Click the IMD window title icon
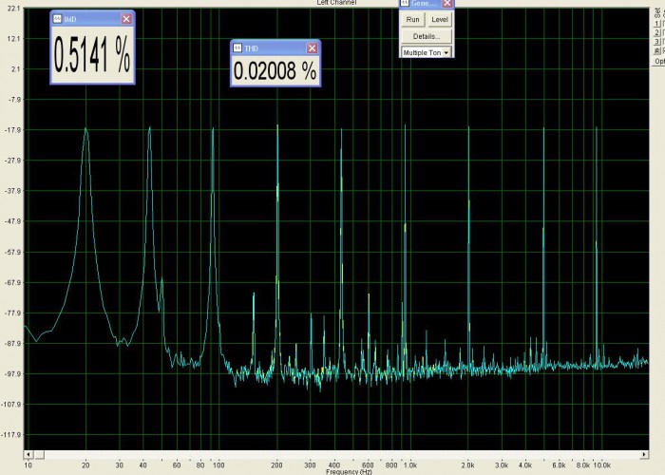The image size is (665, 475). click(57, 19)
